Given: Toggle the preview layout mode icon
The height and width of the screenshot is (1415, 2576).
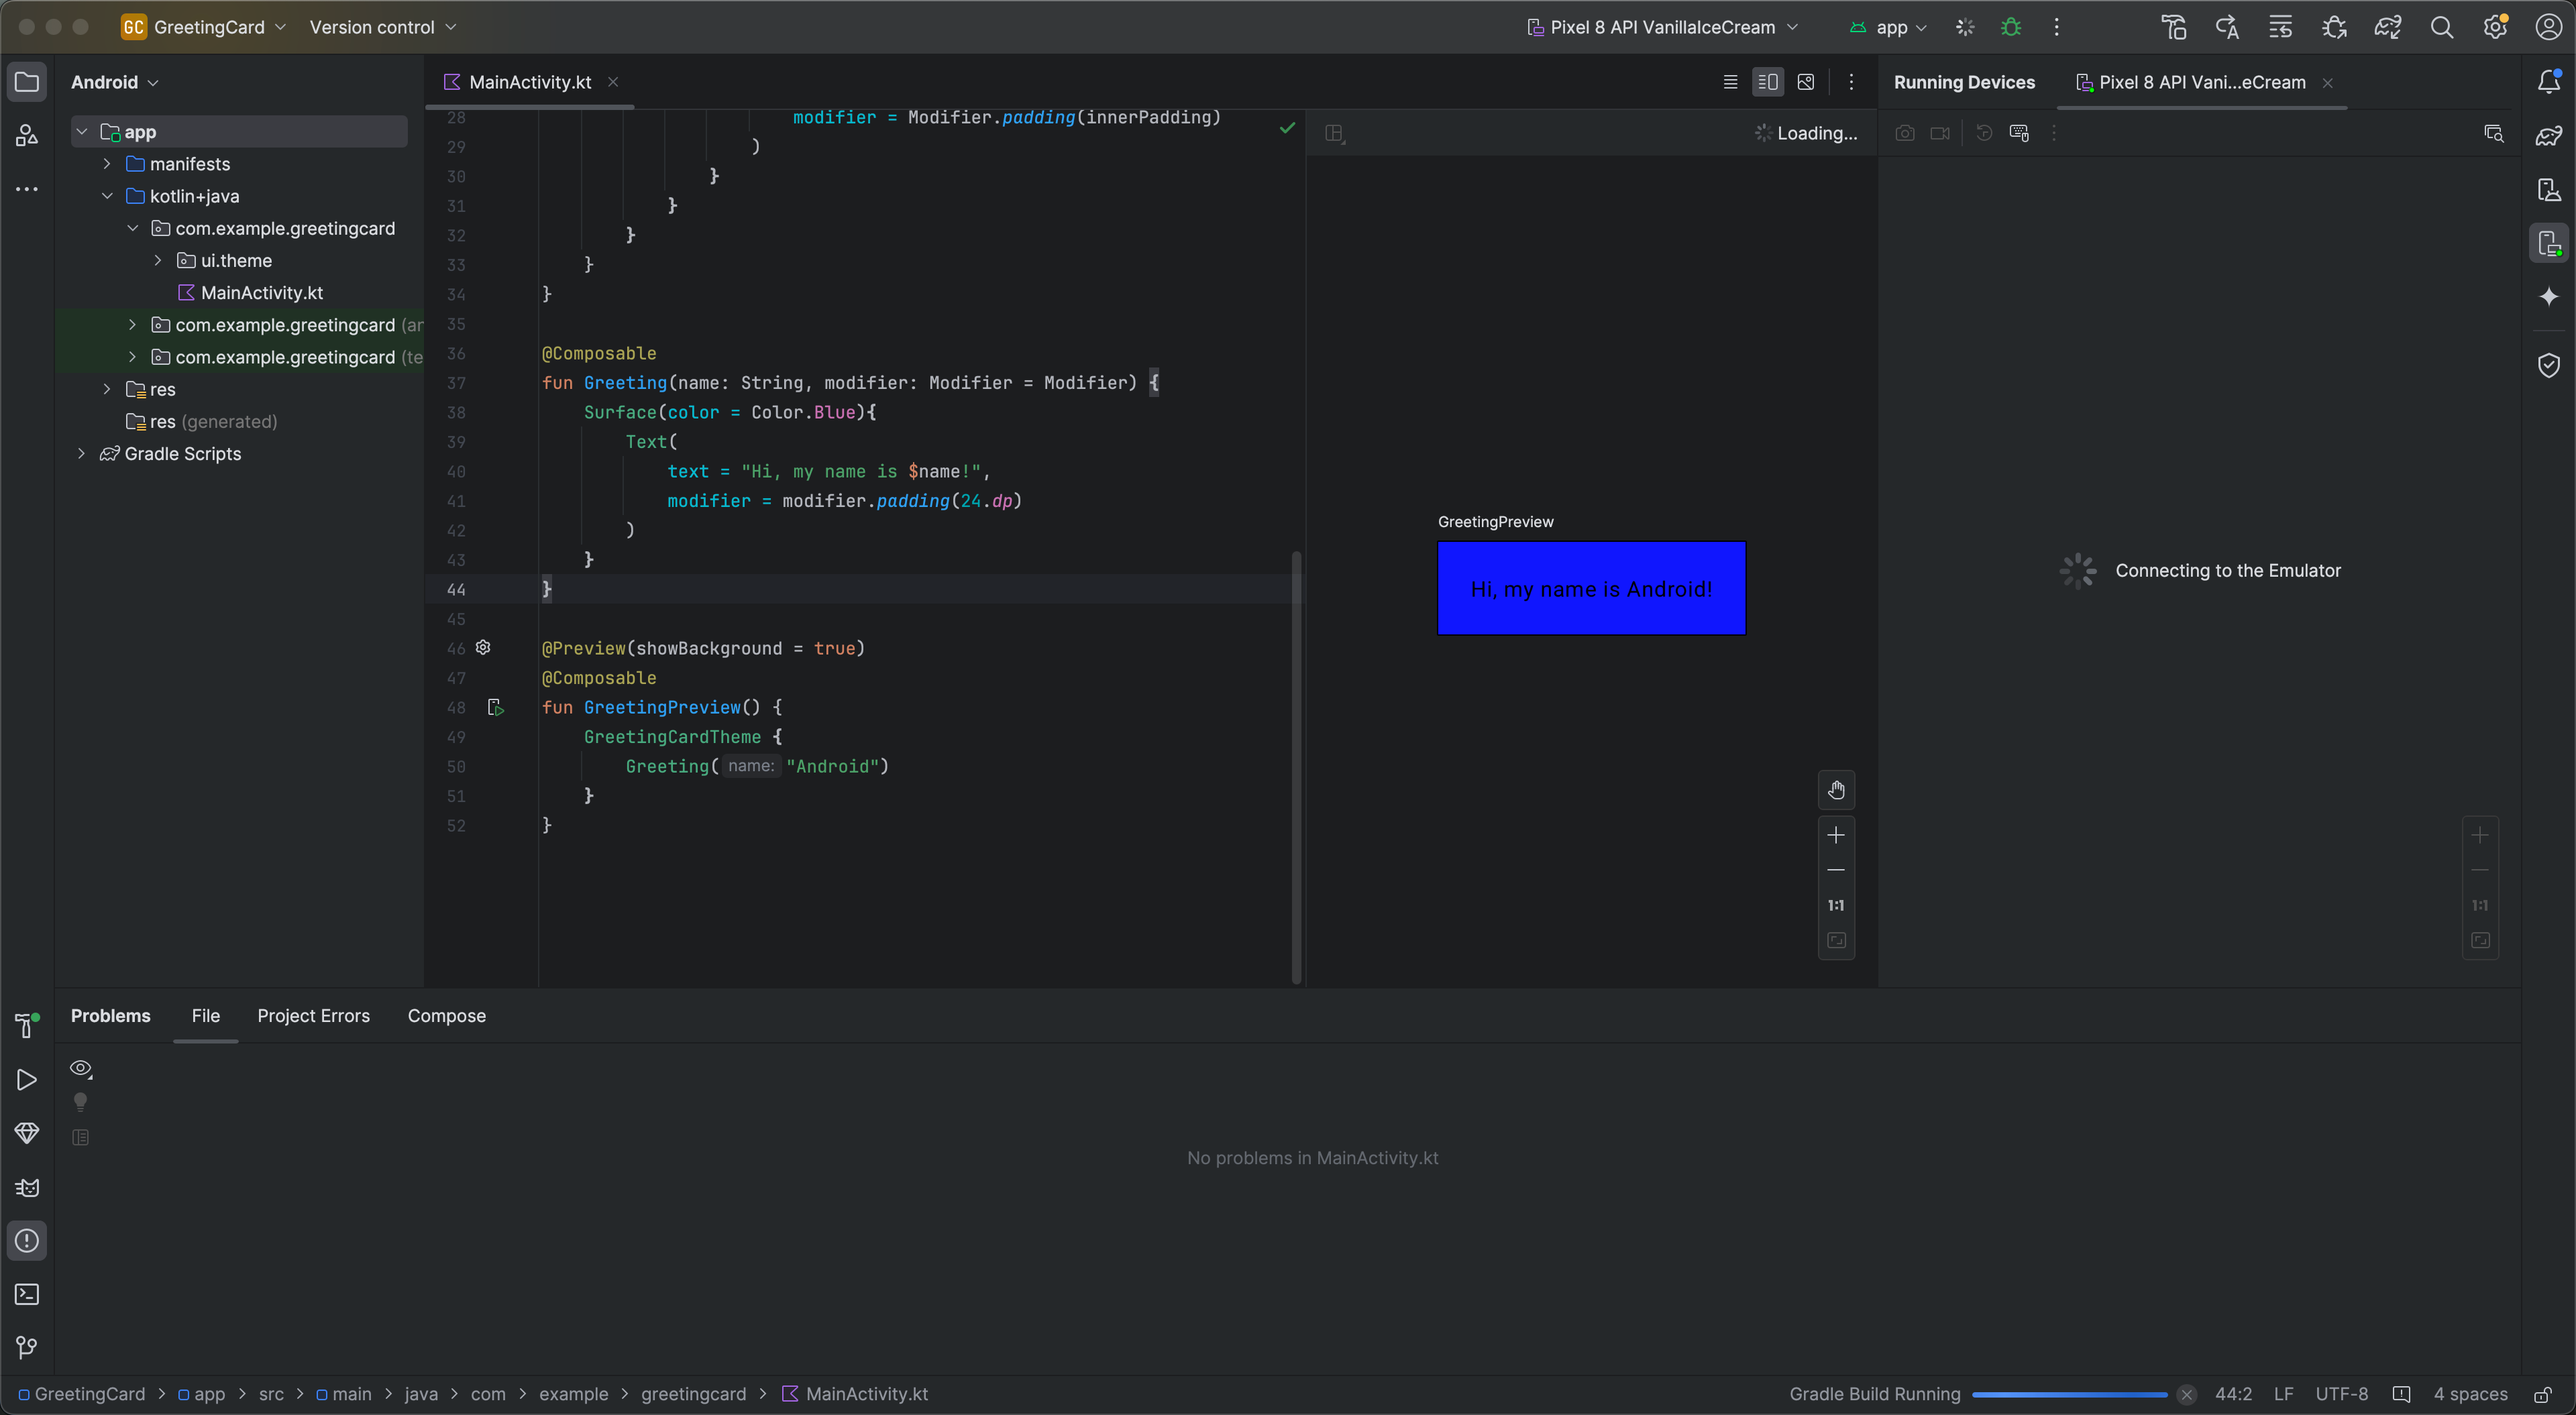Looking at the screenshot, I should pos(1335,133).
